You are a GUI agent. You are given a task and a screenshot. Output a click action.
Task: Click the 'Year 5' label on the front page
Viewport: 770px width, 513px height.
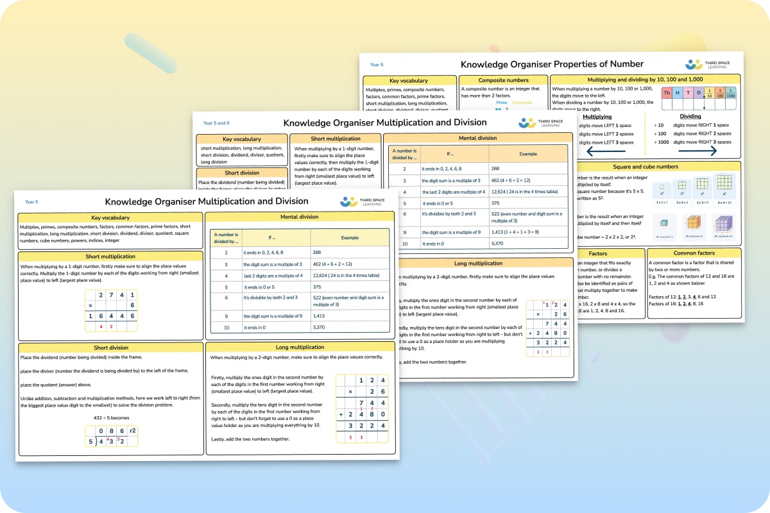click(31, 202)
